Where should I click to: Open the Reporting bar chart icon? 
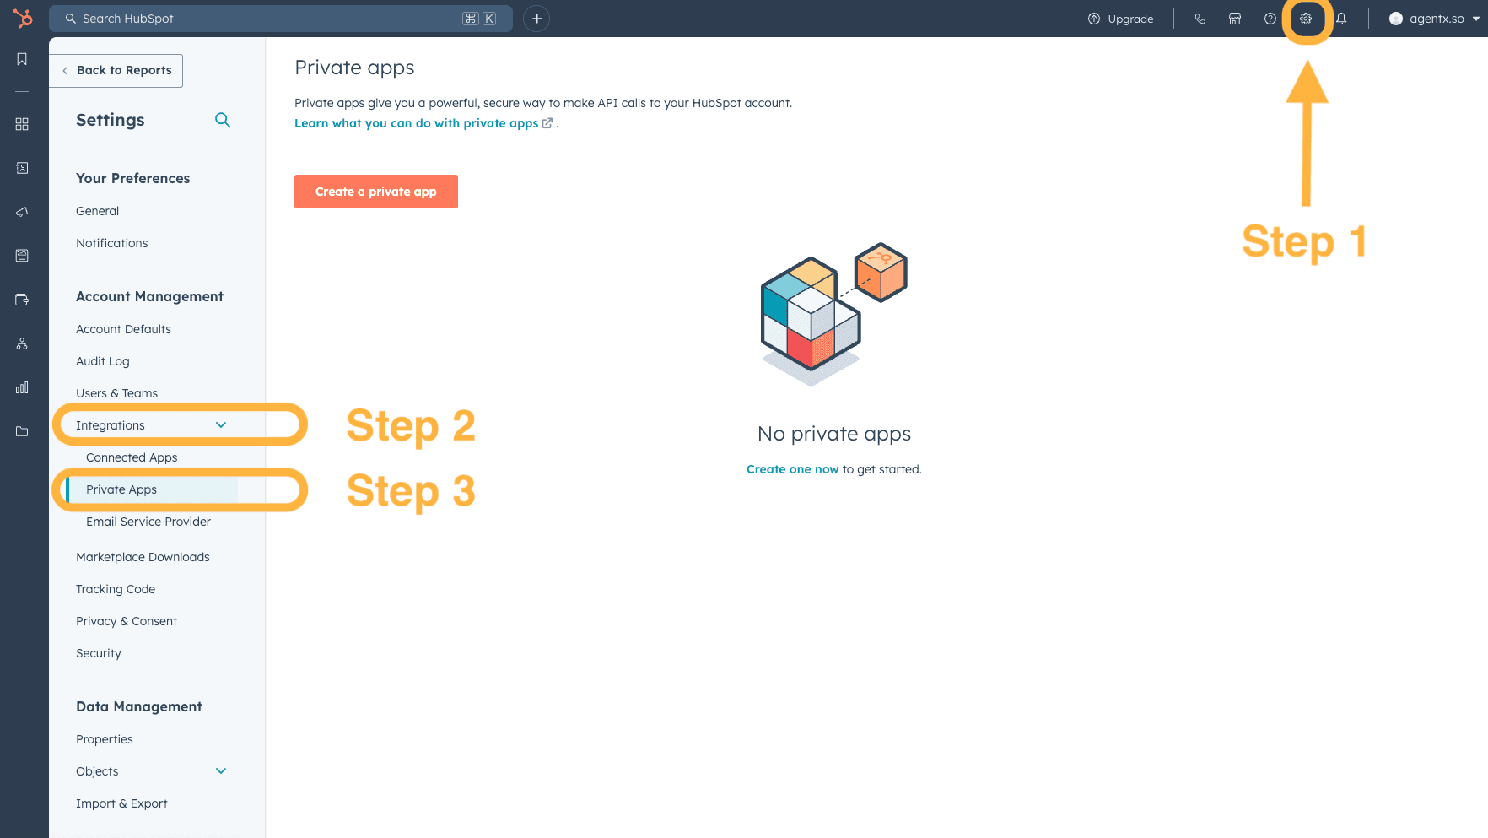pyautogui.click(x=22, y=387)
